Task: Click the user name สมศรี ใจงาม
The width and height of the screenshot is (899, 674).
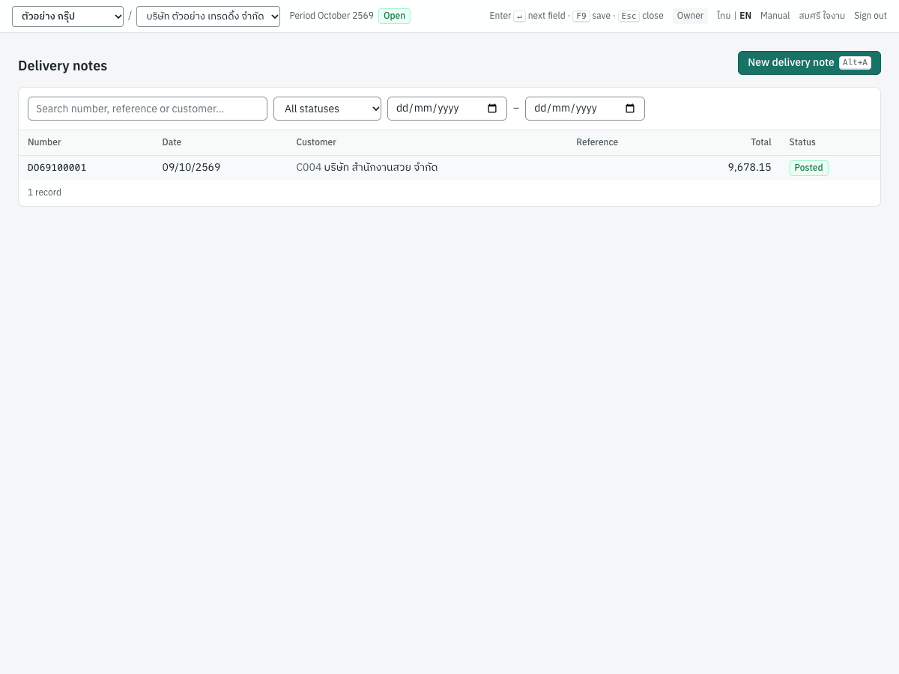Action: pyautogui.click(x=822, y=16)
